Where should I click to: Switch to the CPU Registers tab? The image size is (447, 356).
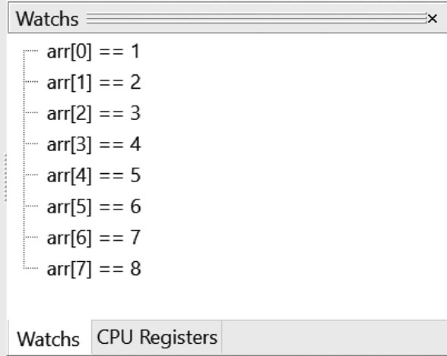[157, 337]
